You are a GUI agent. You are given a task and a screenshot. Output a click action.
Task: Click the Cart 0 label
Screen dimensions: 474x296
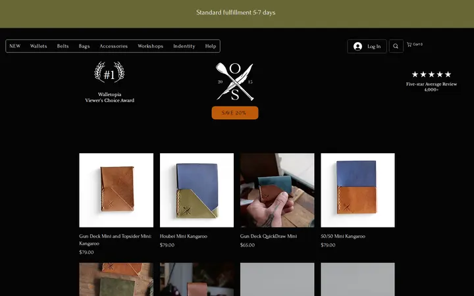(x=418, y=45)
